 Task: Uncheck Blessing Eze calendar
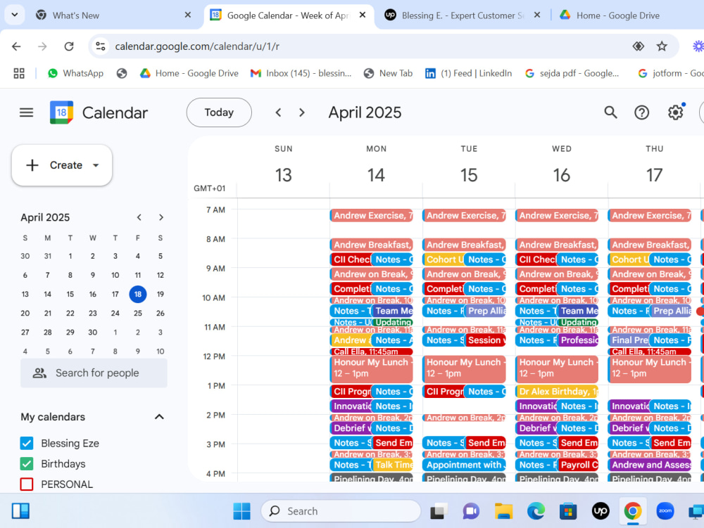27,444
